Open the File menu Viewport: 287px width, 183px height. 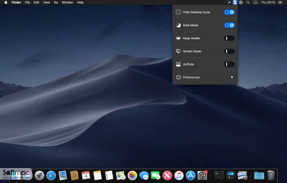click(28, 2)
